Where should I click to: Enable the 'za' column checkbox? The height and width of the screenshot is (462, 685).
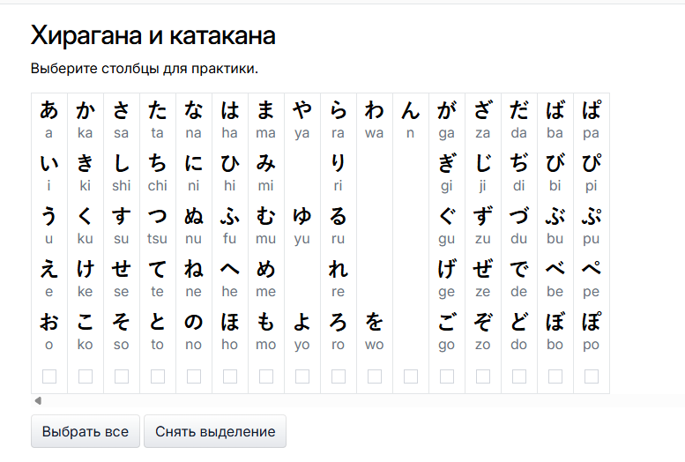(x=483, y=376)
